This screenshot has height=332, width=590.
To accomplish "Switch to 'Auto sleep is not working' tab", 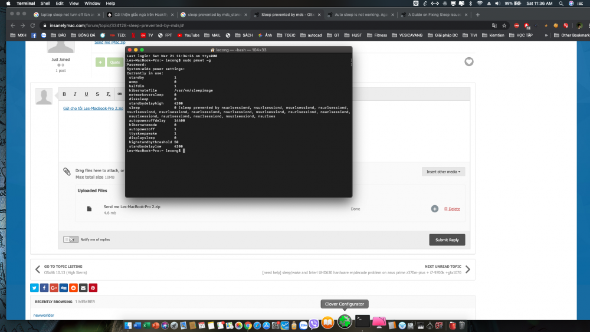I will pos(361,15).
